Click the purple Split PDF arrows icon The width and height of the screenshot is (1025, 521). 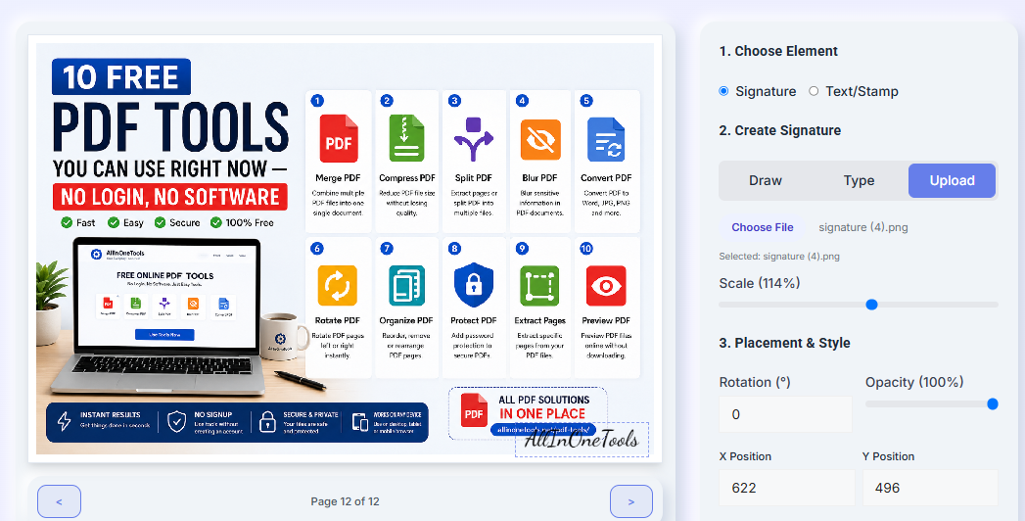click(x=474, y=139)
